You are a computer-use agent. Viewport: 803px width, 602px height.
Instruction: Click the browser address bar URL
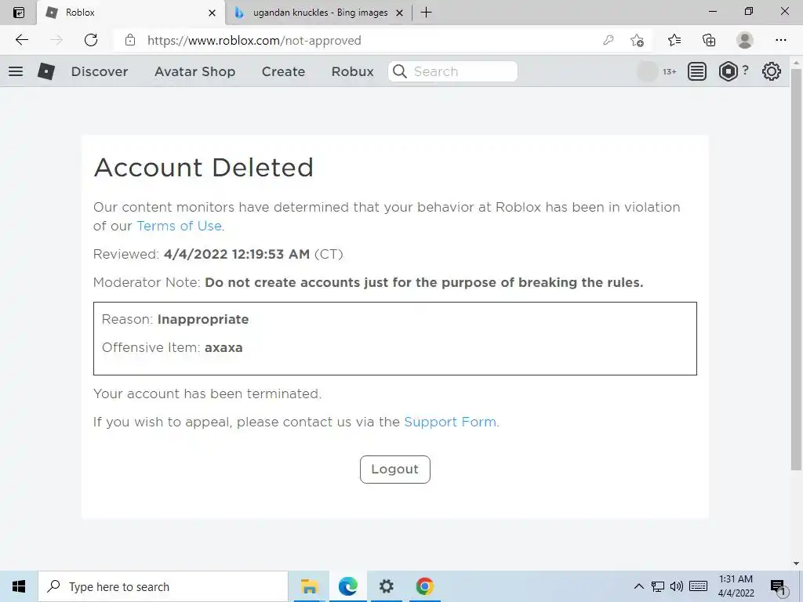[x=255, y=40]
